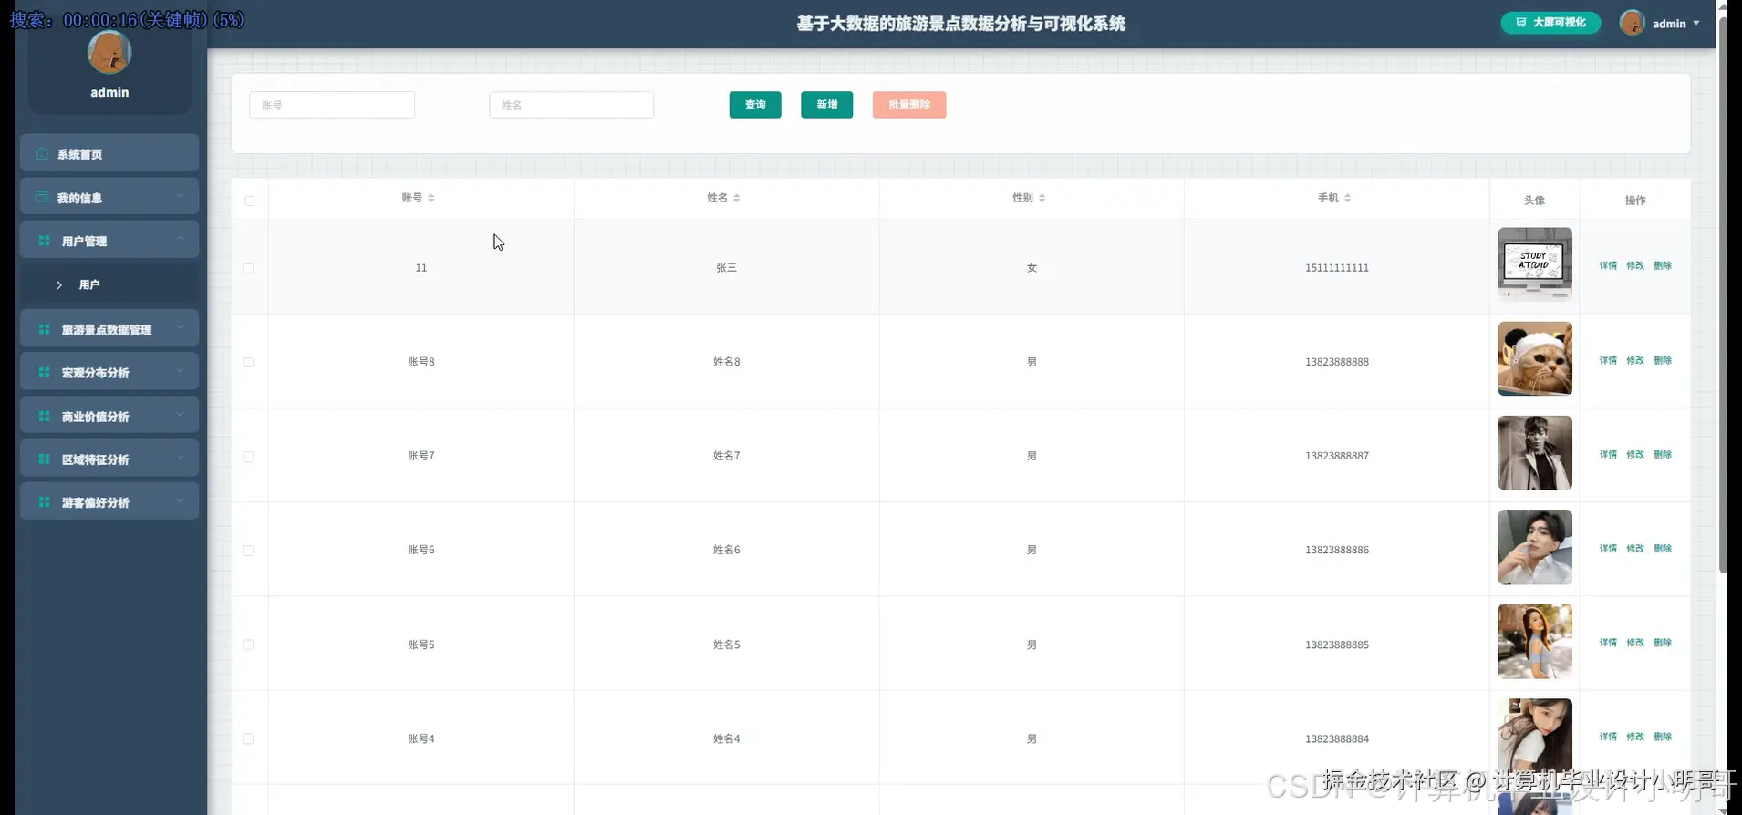Sort table by 性别 column arrows

(x=1042, y=198)
